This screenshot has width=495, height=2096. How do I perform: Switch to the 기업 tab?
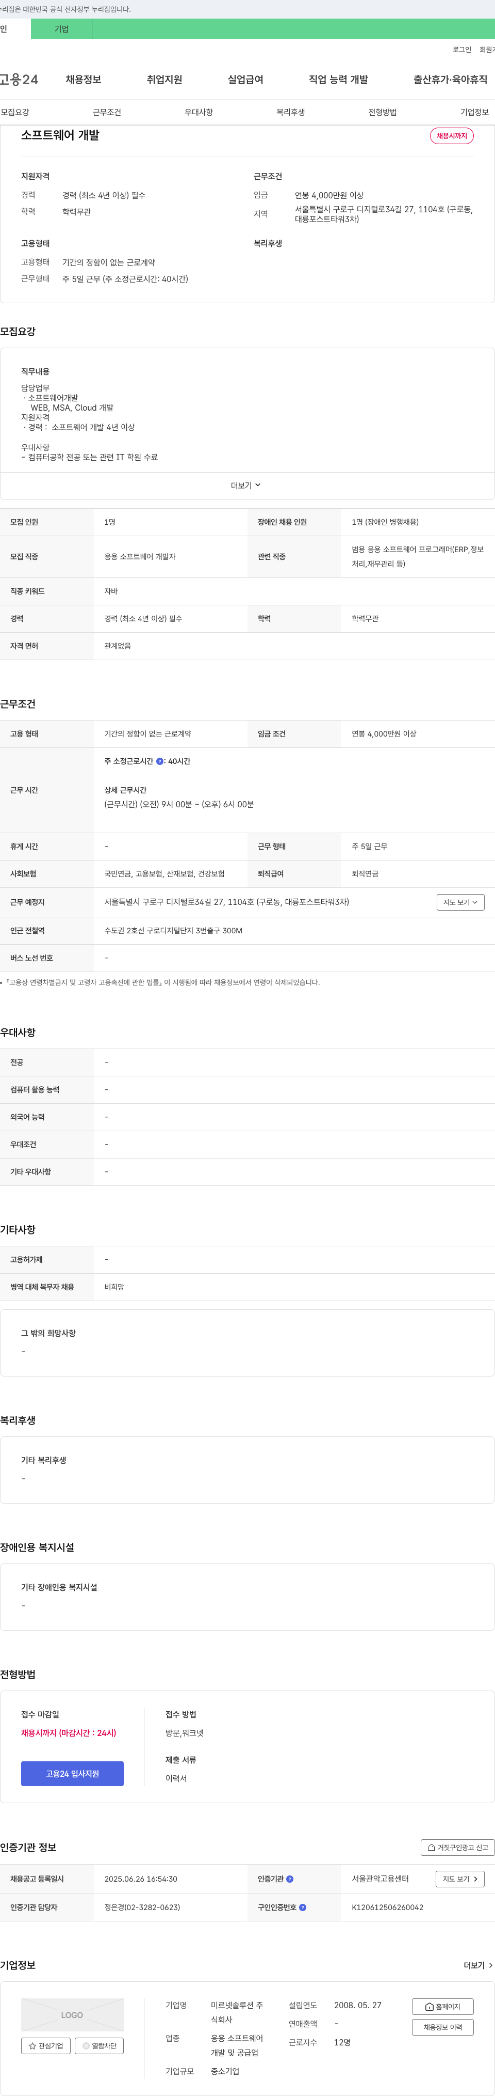click(62, 29)
